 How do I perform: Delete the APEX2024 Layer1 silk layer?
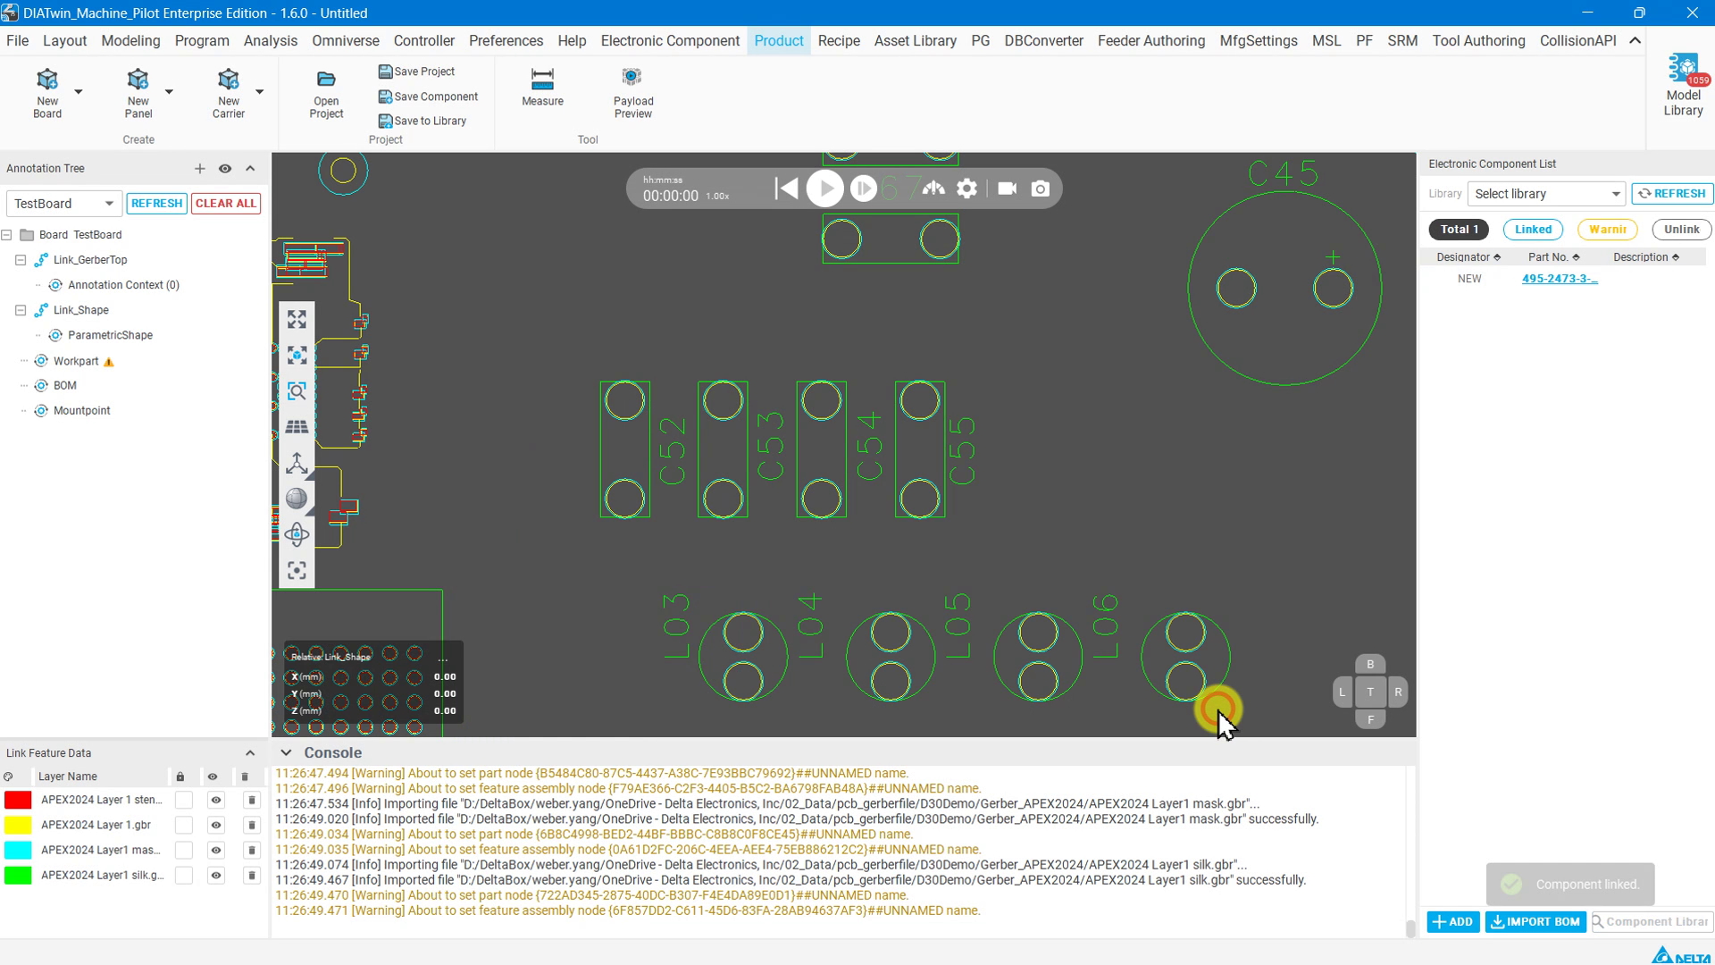[252, 876]
